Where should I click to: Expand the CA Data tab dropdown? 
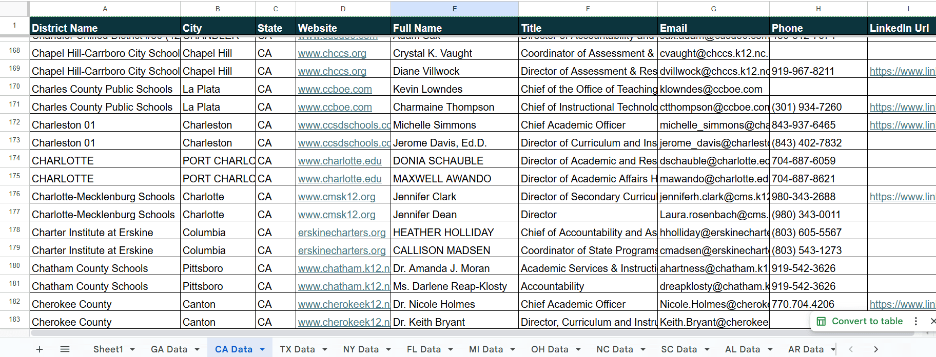(262, 349)
